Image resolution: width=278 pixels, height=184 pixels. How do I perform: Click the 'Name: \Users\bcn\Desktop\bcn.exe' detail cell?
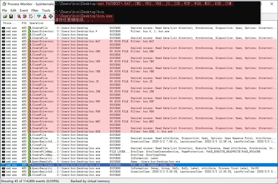[x=155, y=161]
